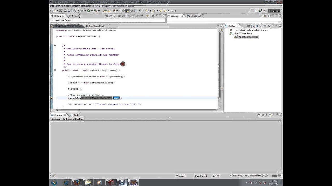Select main(String[]) : void in Outline
The image size is (332, 186).
246,37
